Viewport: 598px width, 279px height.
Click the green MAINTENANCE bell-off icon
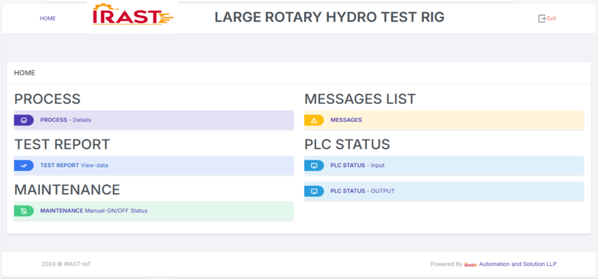23,211
